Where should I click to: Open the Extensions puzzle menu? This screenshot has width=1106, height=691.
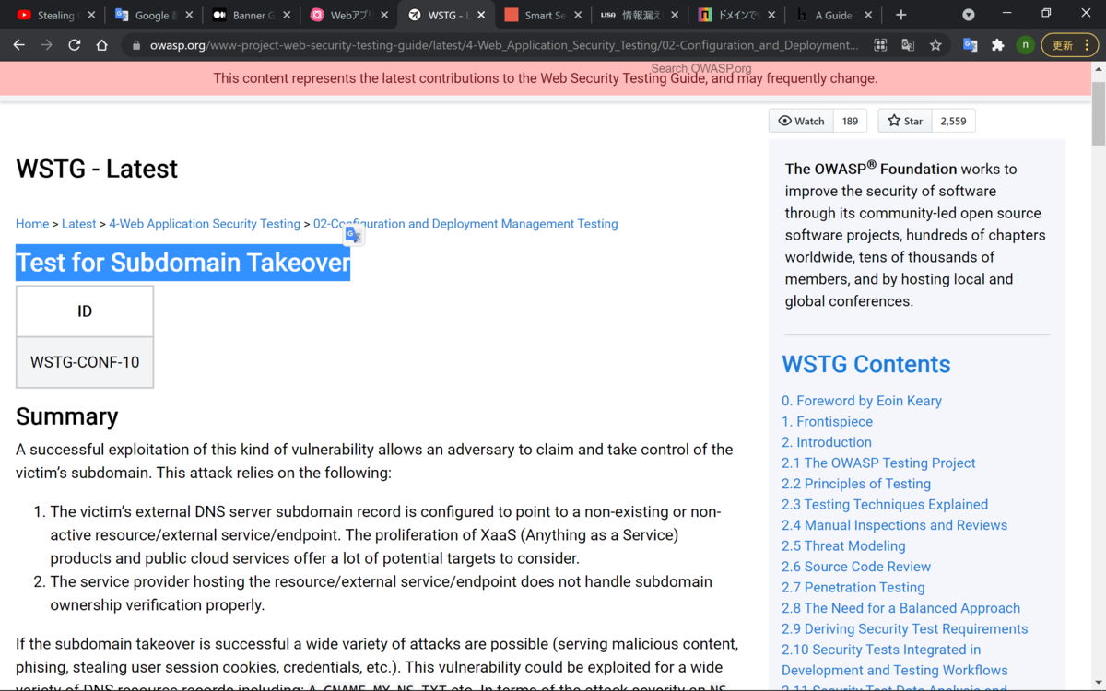click(x=998, y=45)
